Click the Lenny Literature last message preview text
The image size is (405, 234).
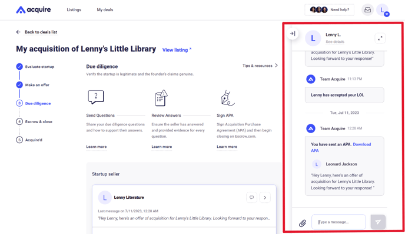[x=184, y=218]
